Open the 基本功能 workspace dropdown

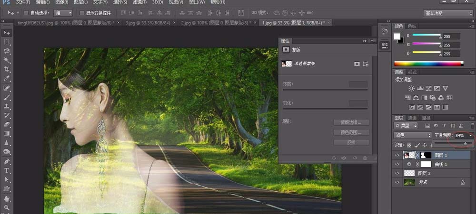(x=448, y=13)
